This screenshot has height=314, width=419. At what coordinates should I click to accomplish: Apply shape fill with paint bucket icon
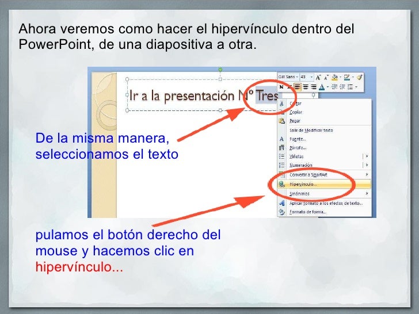pyautogui.click(x=334, y=78)
